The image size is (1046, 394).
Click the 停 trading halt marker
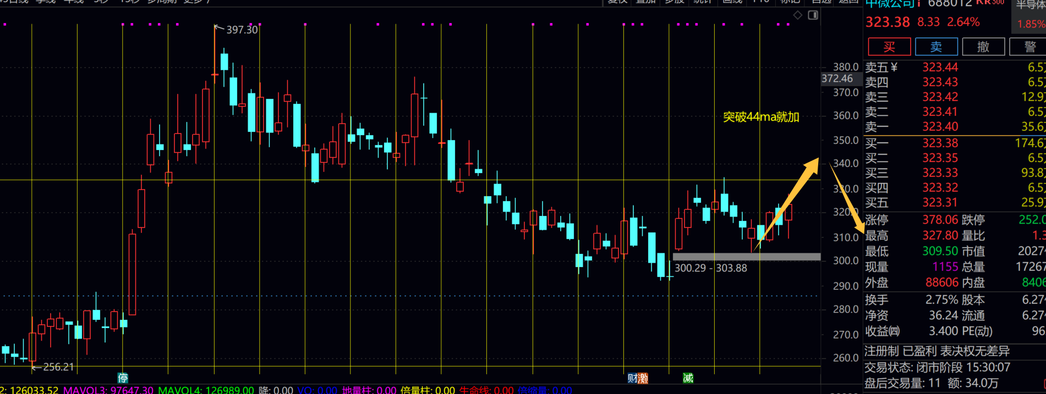tap(123, 378)
